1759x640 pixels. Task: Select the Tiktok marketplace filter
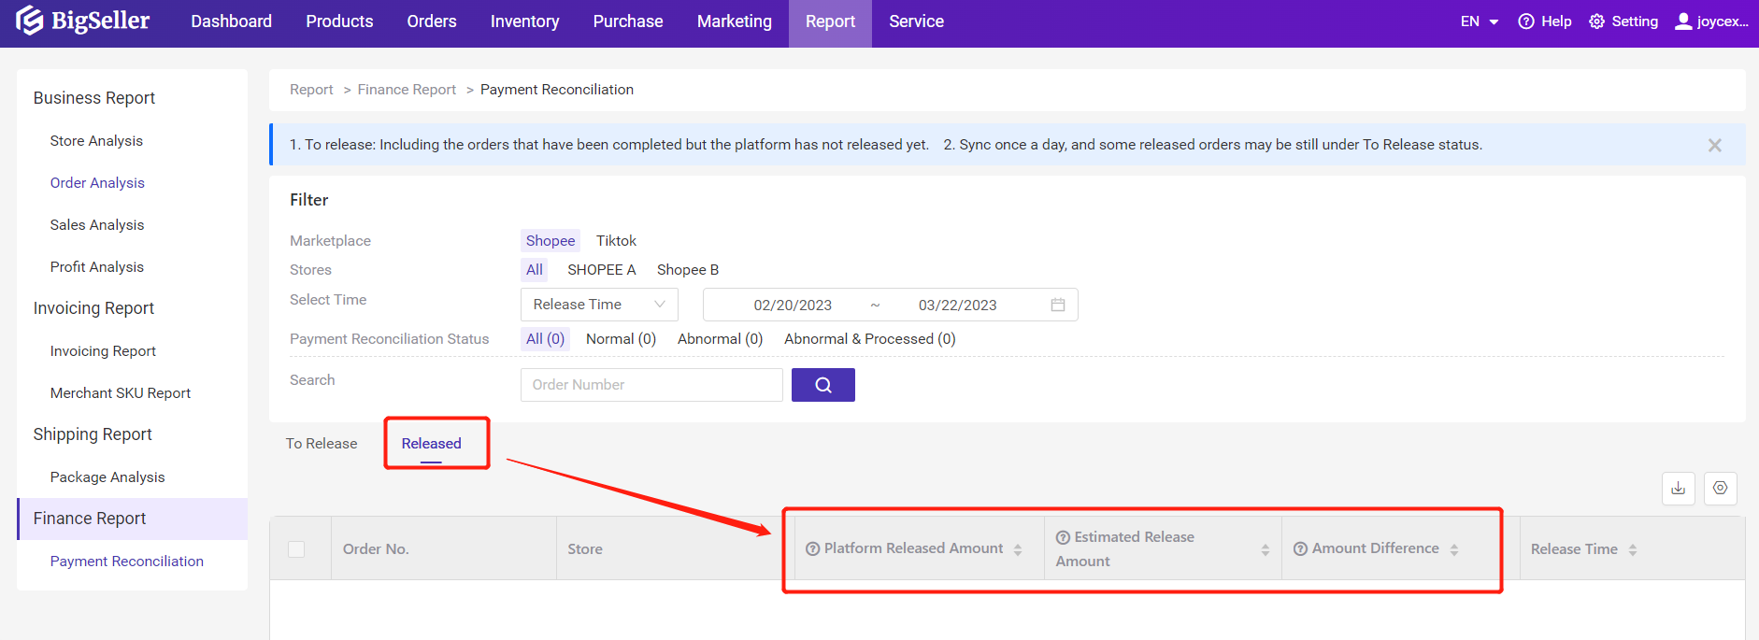[616, 241]
